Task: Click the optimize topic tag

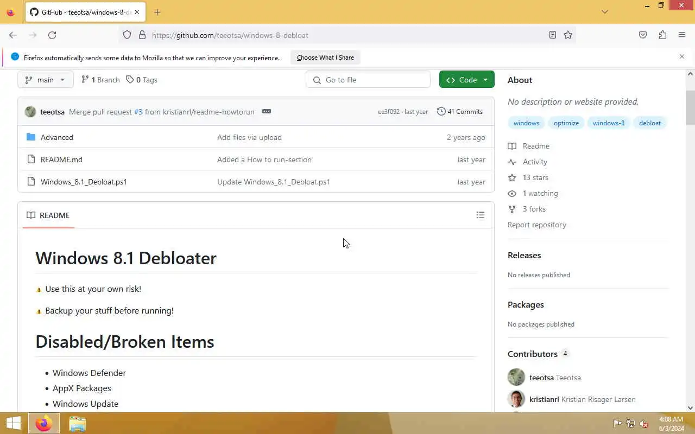Action: (566, 123)
